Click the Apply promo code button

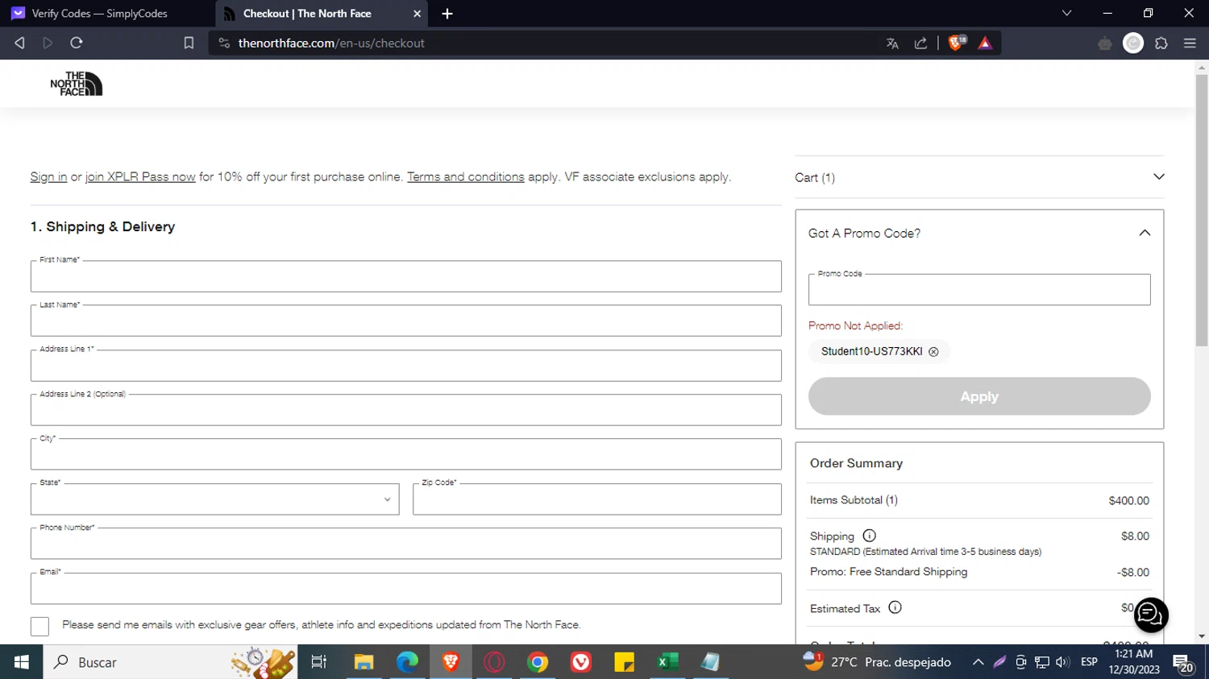[979, 396]
